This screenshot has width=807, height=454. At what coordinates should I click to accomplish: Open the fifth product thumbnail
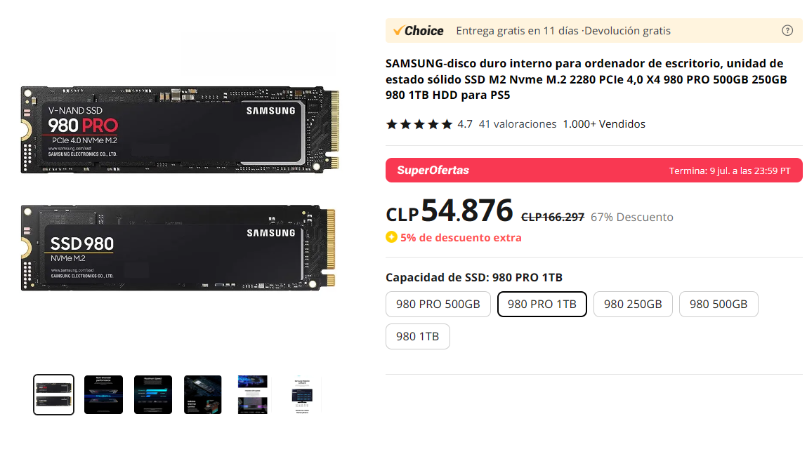[253, 394]
